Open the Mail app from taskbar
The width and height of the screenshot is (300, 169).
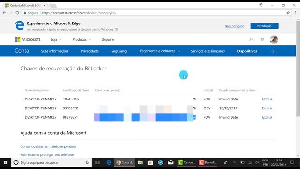(x=171, y=163)
